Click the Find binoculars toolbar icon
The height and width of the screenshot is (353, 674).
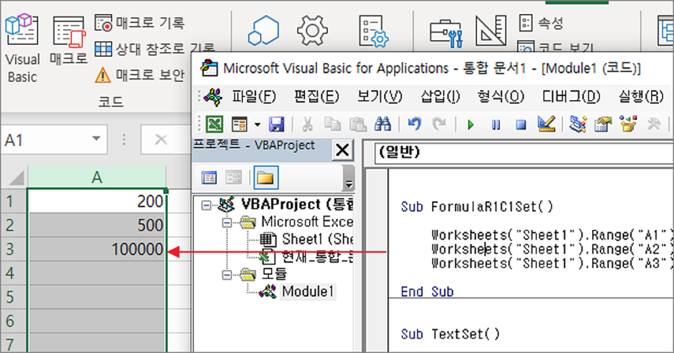click(383, 124)
